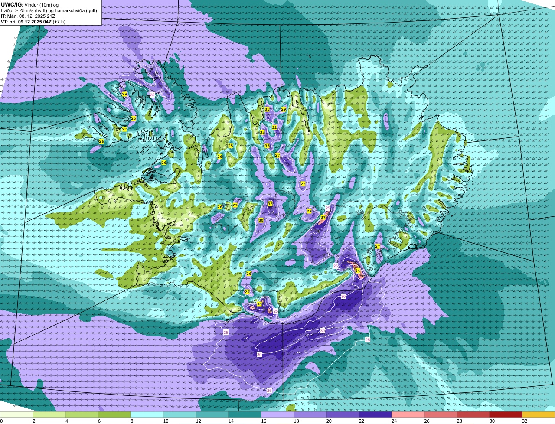Click the 'VT: þri. 09.12.2025 04Z (+7 h)' line
The image size is (555, 424).
(x=33, y=21)
